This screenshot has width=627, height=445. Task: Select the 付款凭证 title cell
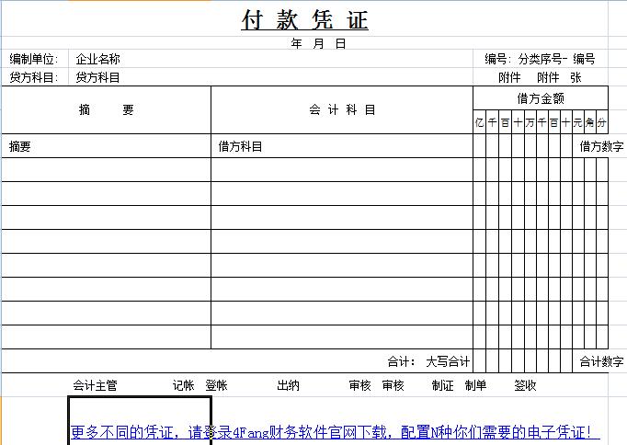pos(304,19)
